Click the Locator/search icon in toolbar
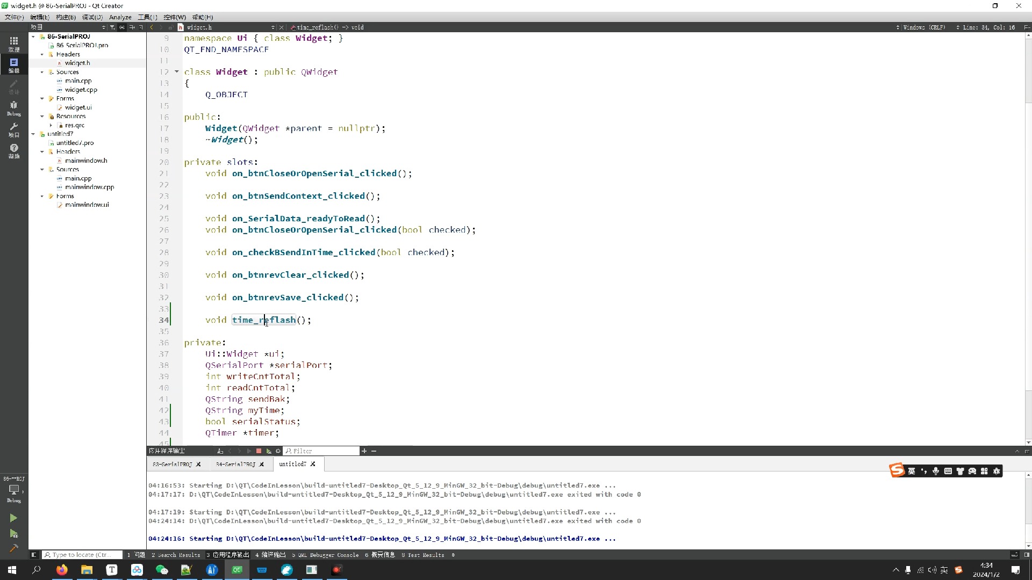Viewport: 1032px width, 580px height. coord(47,555)
